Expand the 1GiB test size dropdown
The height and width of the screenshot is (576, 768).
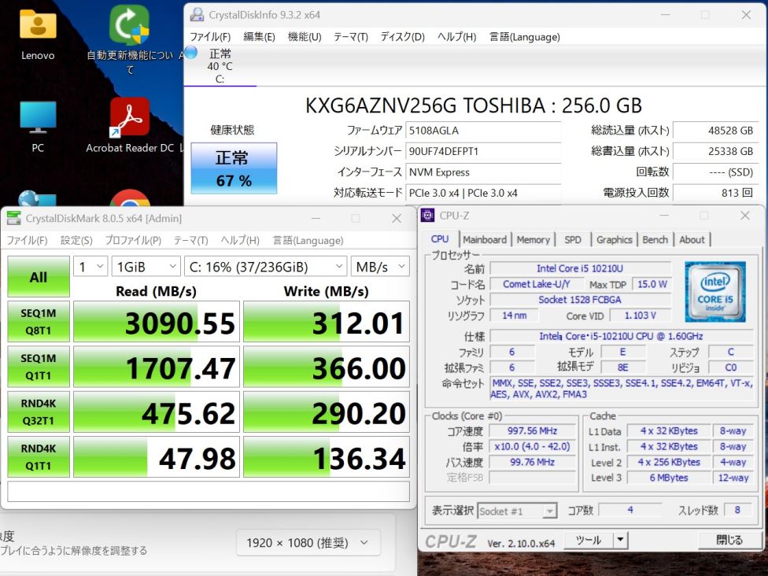pos(146,267)
